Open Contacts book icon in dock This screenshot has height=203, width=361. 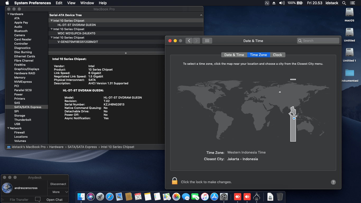[x=129, y=196]
